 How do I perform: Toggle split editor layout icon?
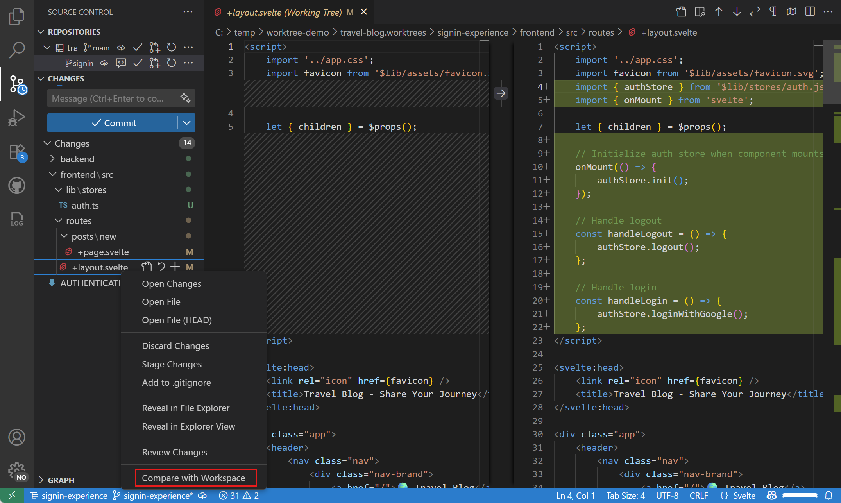pyautogui.click(x=809, y=12)
